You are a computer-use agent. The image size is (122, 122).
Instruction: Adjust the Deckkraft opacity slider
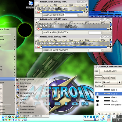click(x=113, y=86)
